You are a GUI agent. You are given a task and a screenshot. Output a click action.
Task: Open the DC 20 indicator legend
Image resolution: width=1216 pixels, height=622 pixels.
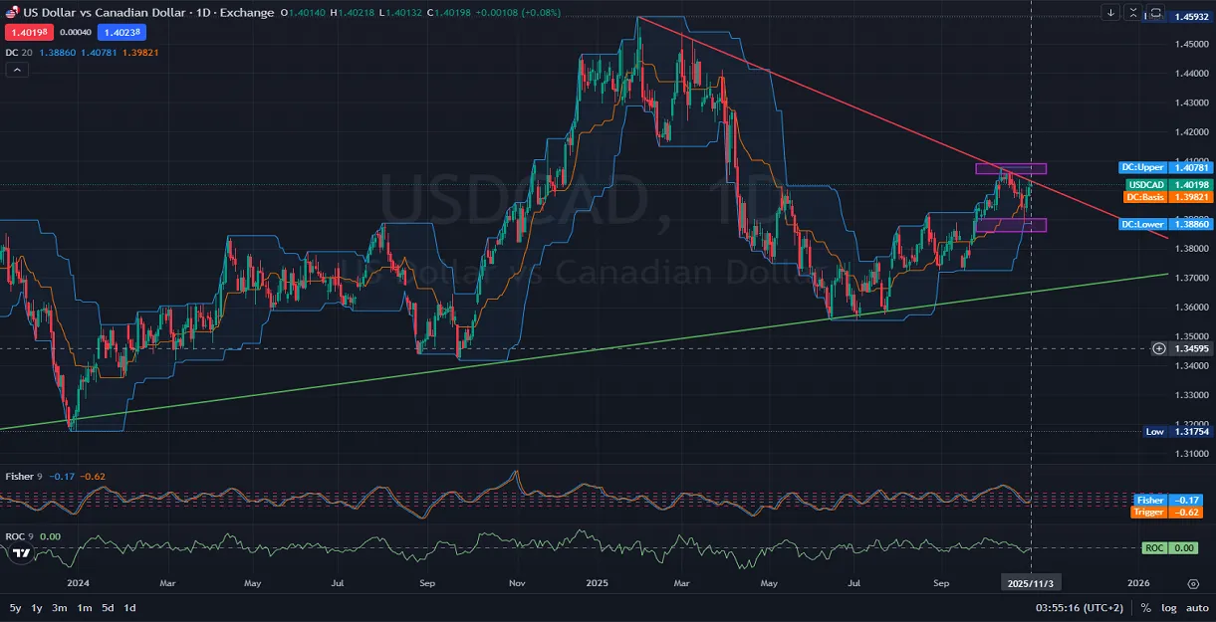[x=19, y=52]
